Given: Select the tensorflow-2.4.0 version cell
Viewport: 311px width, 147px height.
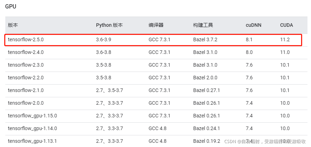Looking at the screenshot, I should 25,52.
